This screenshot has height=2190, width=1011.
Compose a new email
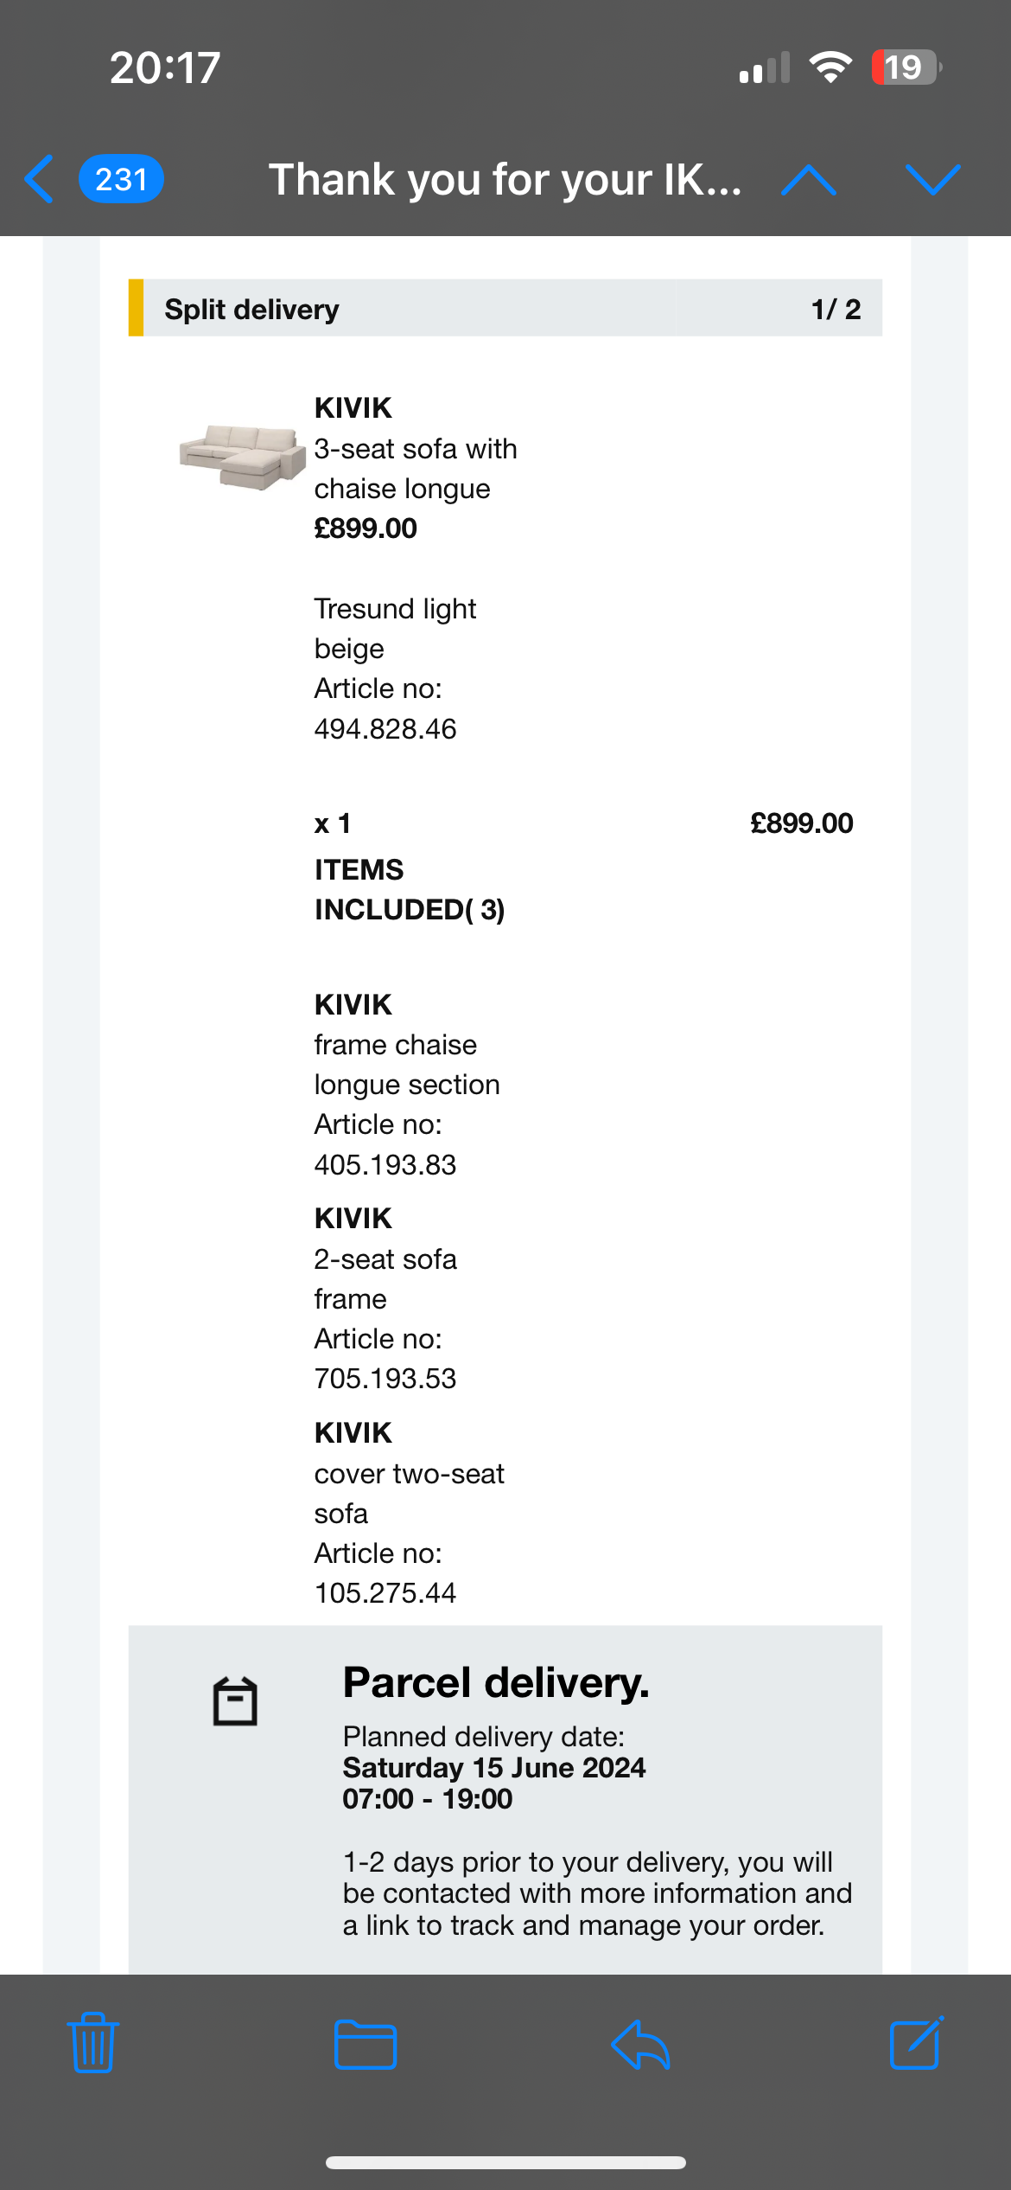(x=916, y=2043)
